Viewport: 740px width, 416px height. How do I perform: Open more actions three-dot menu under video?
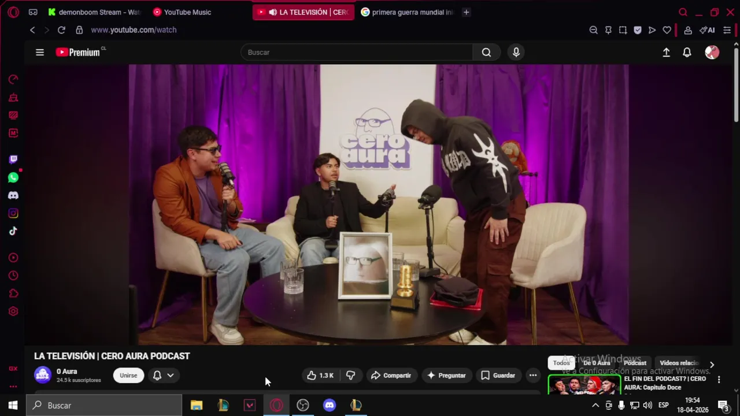tap(533, 376)
